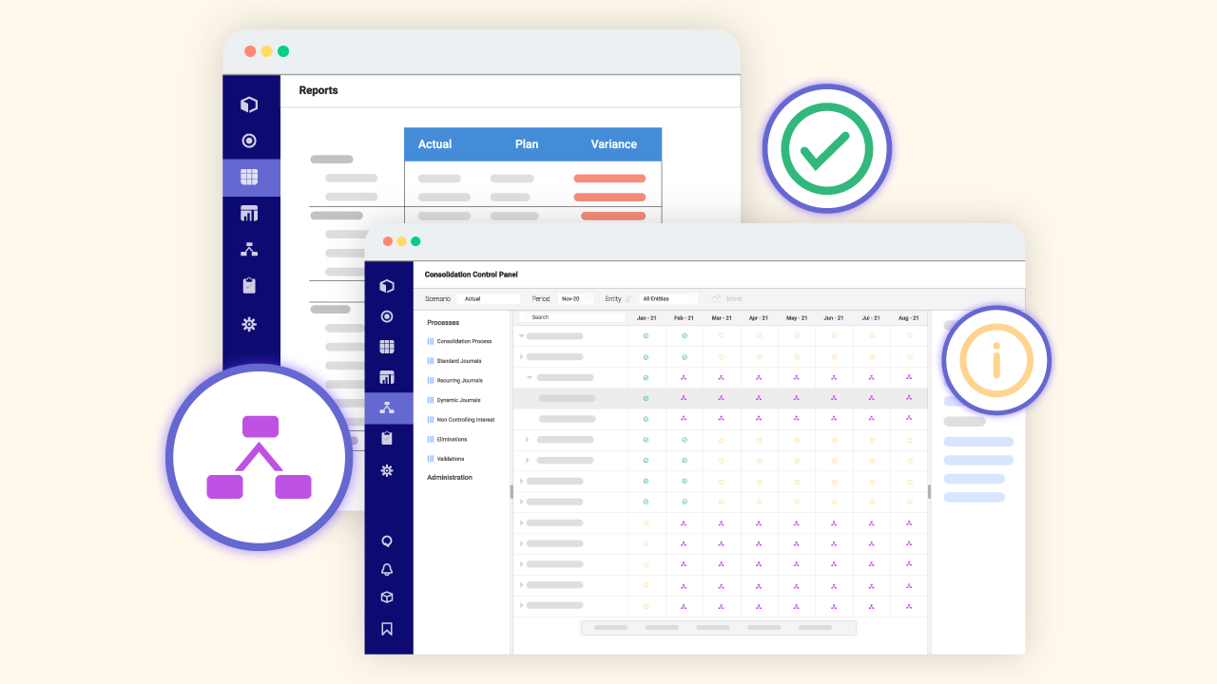
Task: Open the settings gear in Consolidation sidebar
Action: click(387, 470)
